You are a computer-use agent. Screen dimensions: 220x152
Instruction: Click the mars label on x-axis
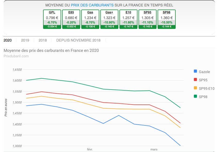click(x=154, y=149)
